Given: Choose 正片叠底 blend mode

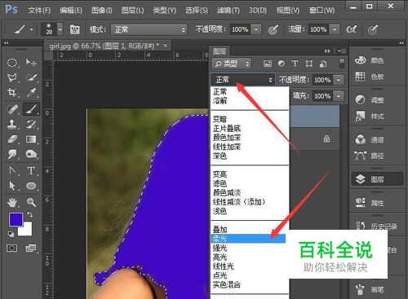Looking at the screenshot, I should pyautogui.click(x=227, y=128).
